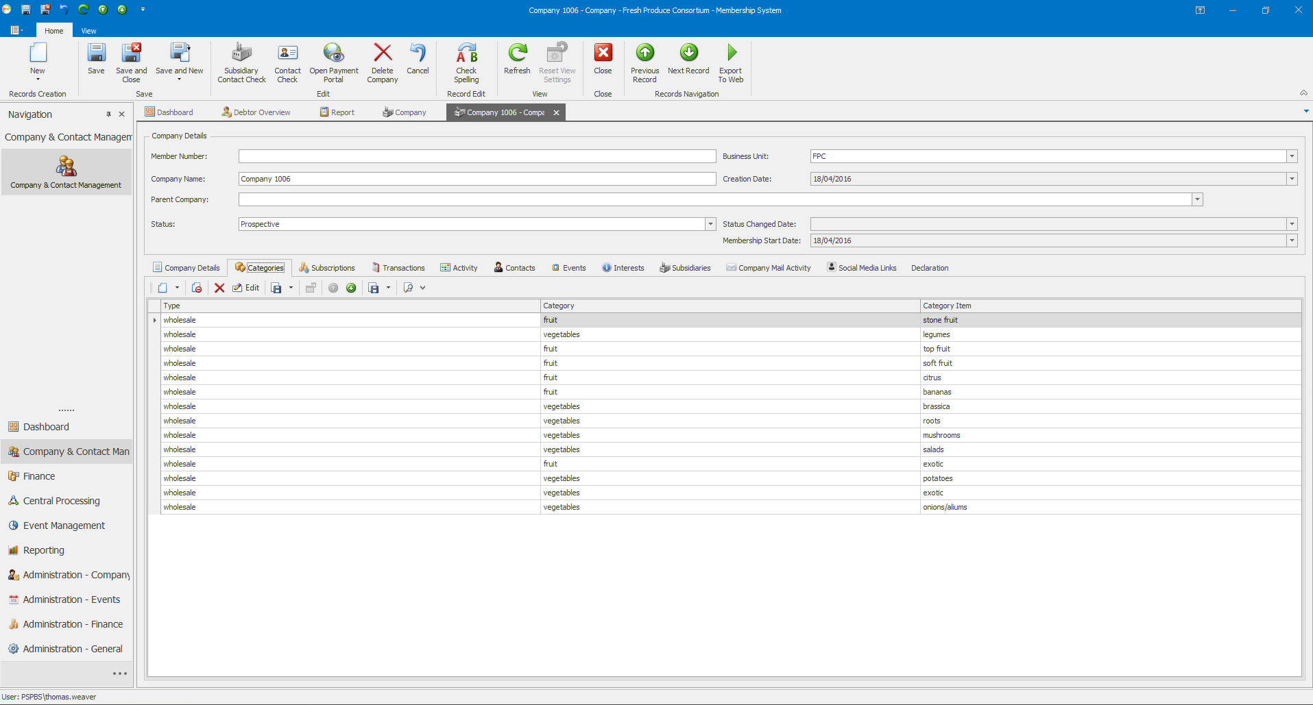Open Company & Contact Management large icon
This screenshot has height=705, width=1313.
(x=66, y=172)
